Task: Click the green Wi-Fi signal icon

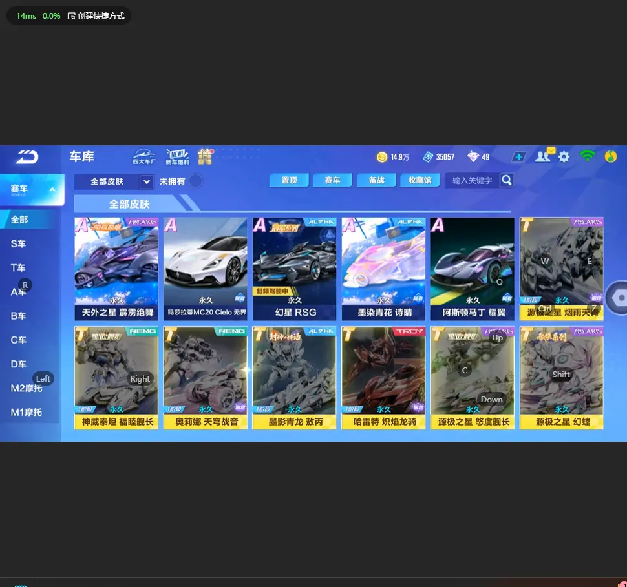Action: [x=587, y=156]
